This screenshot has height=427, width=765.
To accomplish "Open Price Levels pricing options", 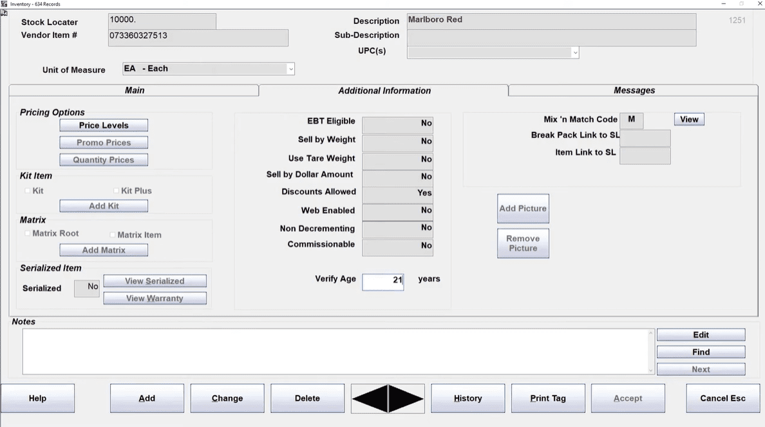I will [x=104, y=125].
